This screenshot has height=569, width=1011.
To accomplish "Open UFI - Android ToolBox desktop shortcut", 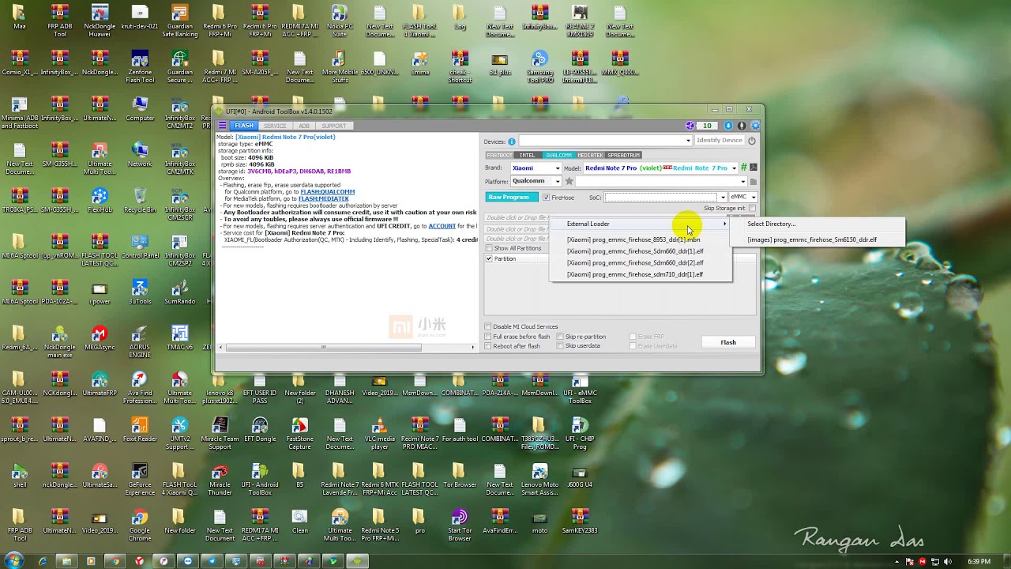I will coord(260,479).
